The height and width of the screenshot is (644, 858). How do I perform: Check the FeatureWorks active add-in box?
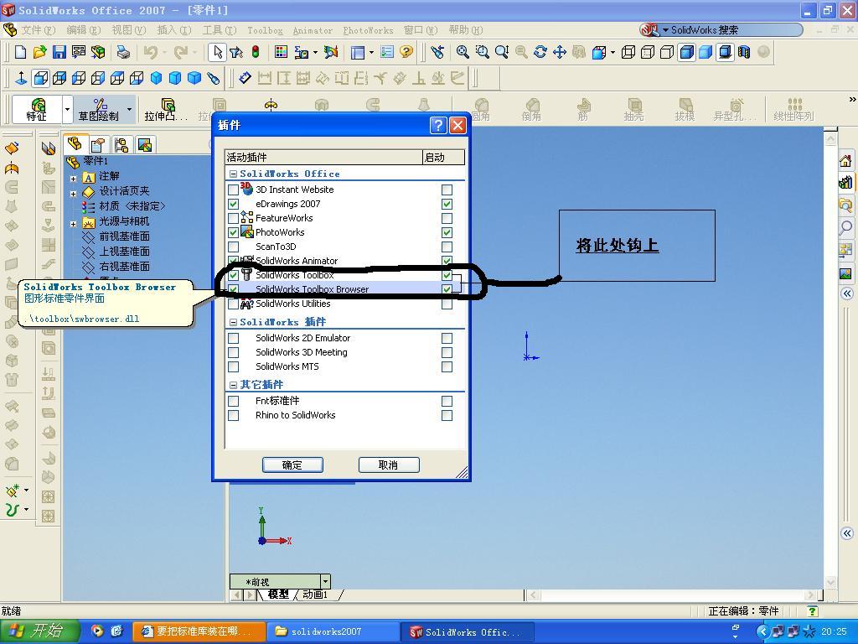[233, 218]
